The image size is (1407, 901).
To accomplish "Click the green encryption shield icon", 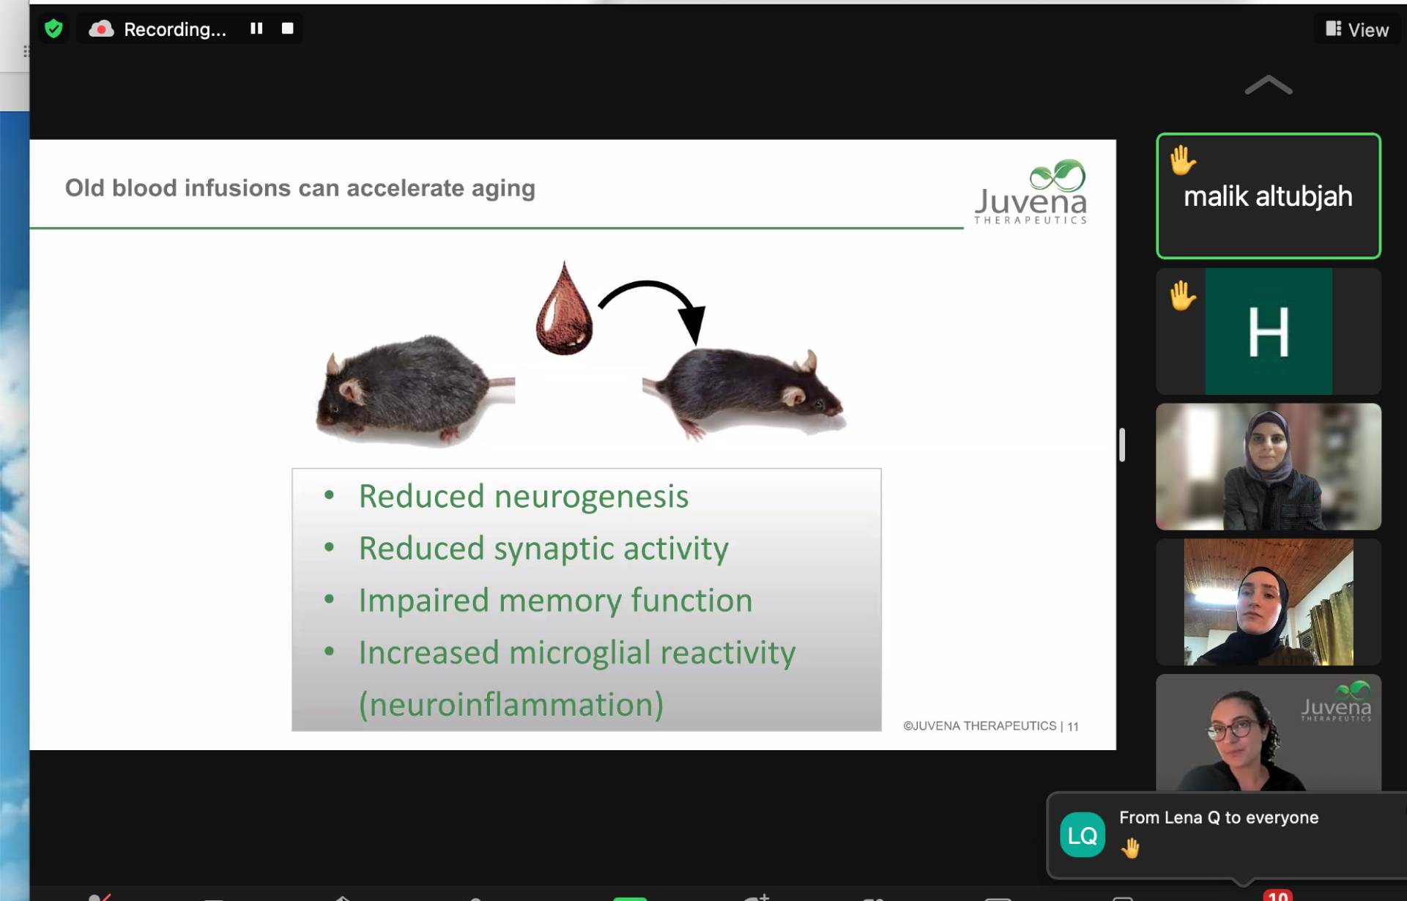I will pos(53,29).
